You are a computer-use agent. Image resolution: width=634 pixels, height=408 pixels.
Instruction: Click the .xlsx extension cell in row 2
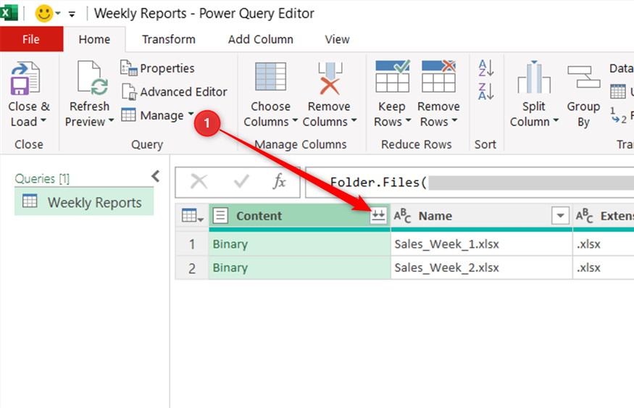(604, 267)
